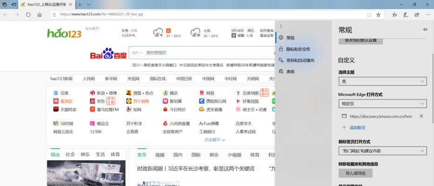Click the set tabs aside icon
434x186 pixels.
(x=14, y=5)
